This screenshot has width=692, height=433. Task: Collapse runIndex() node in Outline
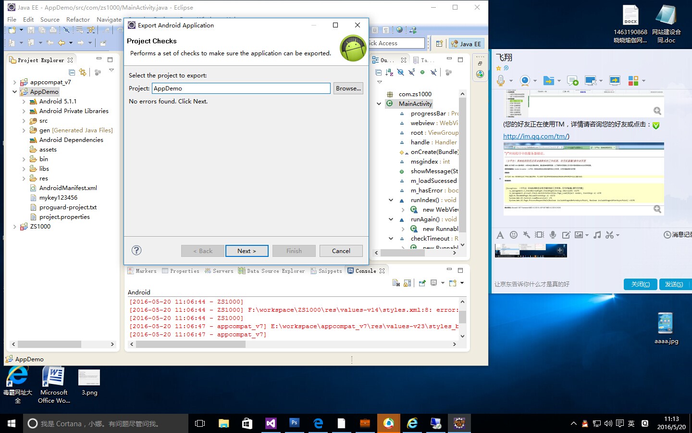click(391, 200)
